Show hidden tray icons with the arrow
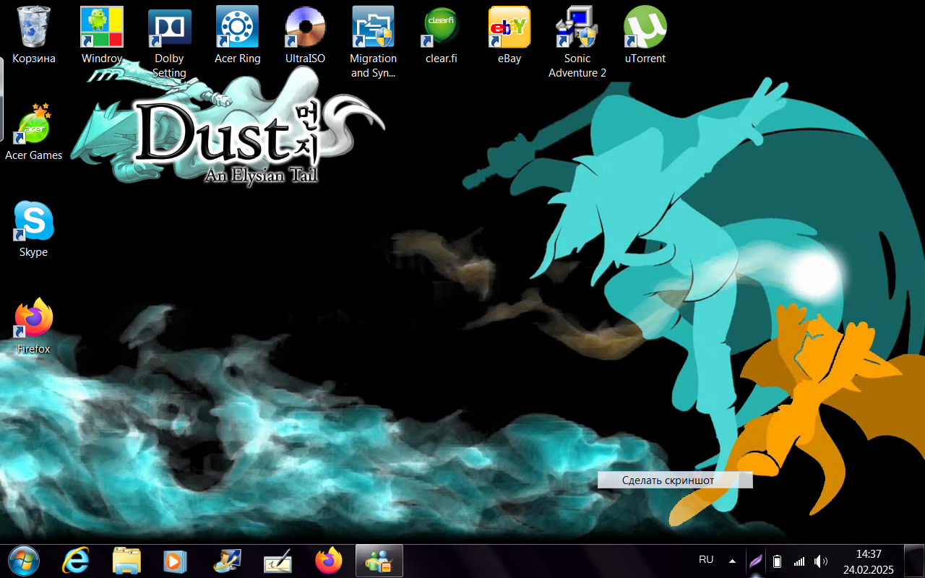925x578 pixels. pos(732,561)
